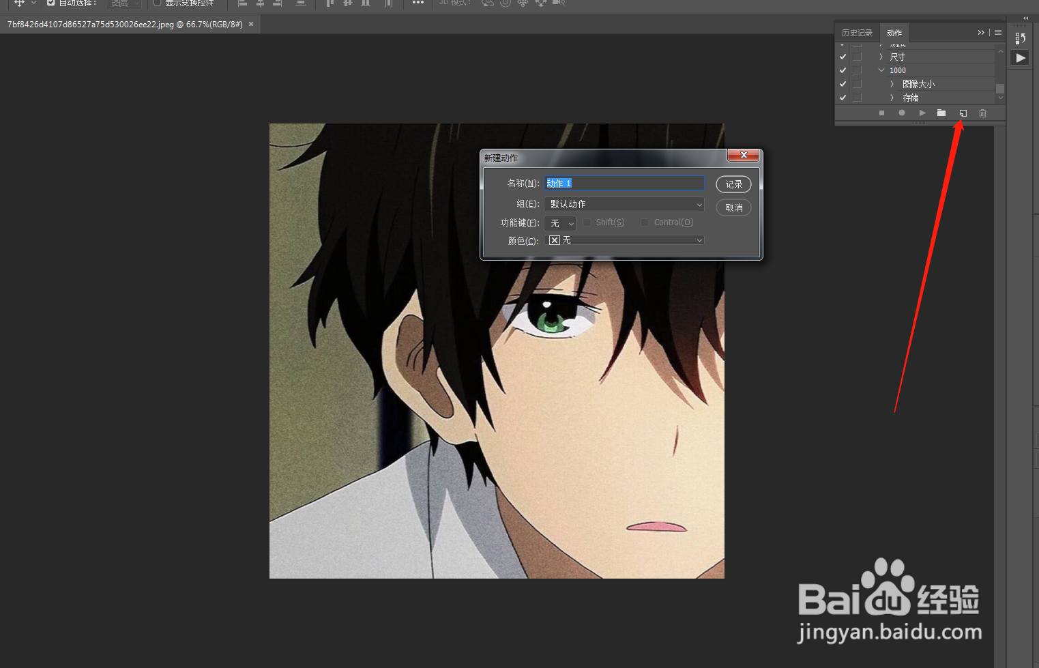Click the 名称 input field with 动作 1
This screenshot has width=1039, height=668.
point(624,183)
